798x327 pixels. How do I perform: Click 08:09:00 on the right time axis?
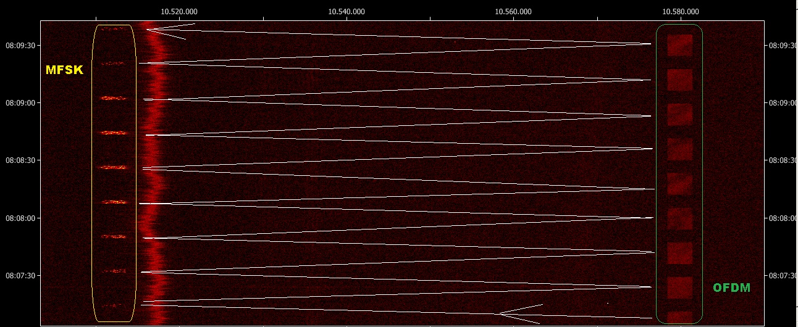(x=782, y=102)
